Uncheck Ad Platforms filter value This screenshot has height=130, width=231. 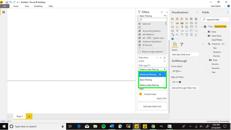point(140,35)
